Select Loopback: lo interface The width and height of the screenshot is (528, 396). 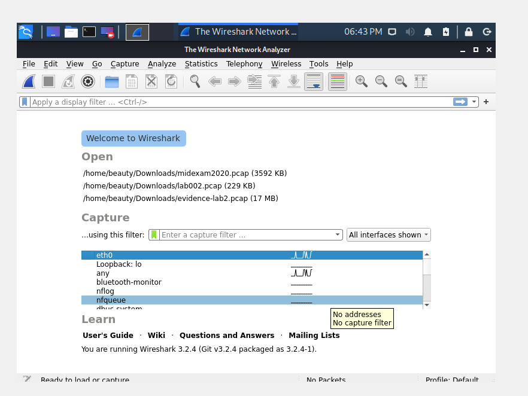pyautogui.click(x=252, y=264)
